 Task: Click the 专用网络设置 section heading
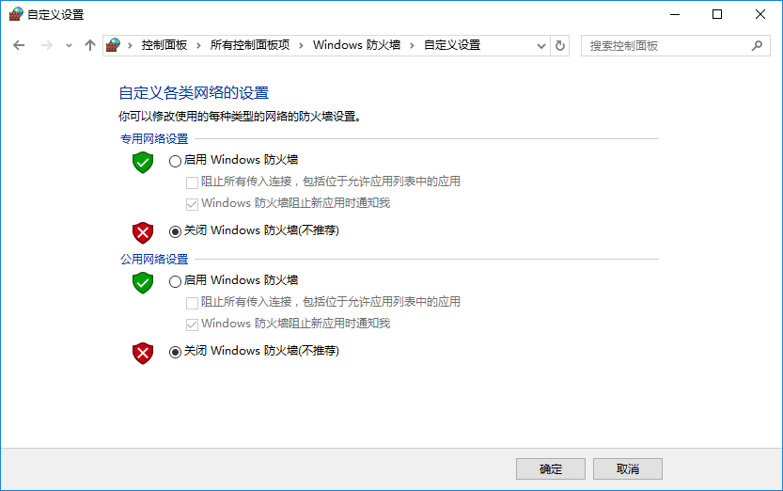click(x=154, y=138)
